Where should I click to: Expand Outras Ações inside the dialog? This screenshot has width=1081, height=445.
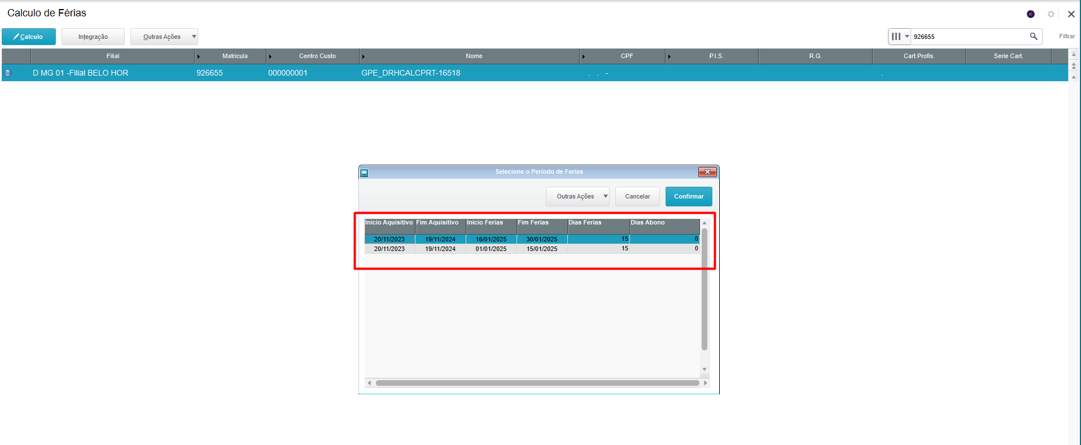click(x=577, y=196)
